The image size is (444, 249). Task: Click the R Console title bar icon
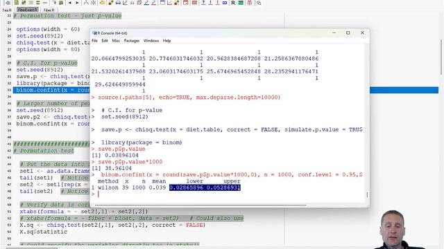[x=95, y=33]
